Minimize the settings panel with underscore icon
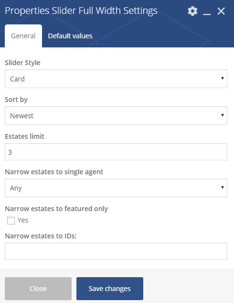 207,11
